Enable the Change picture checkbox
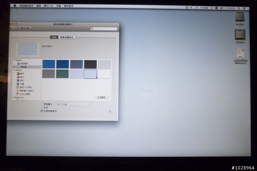 42,104
